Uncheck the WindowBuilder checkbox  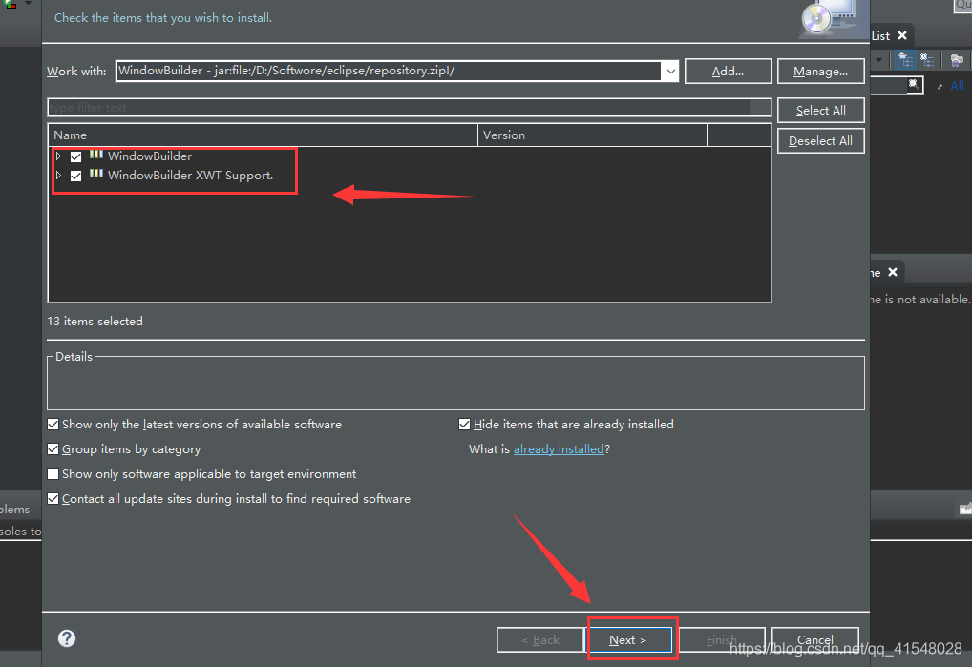[75, 156]
